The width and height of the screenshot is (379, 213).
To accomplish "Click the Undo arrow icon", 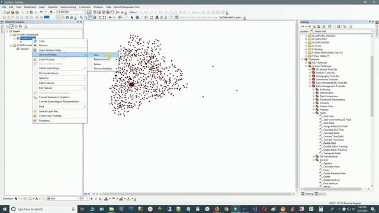I will (41, 12).
